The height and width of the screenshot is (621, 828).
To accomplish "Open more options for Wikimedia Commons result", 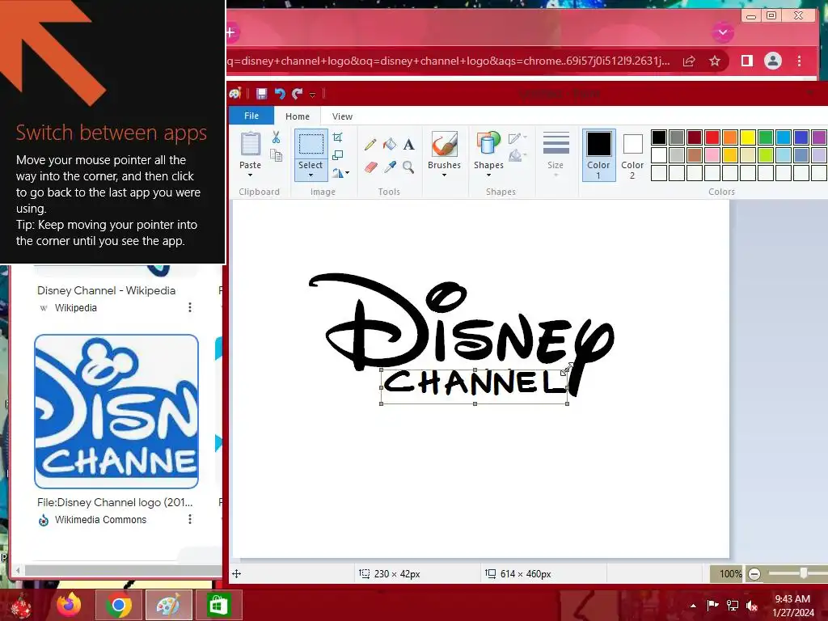I will point(190,520).
